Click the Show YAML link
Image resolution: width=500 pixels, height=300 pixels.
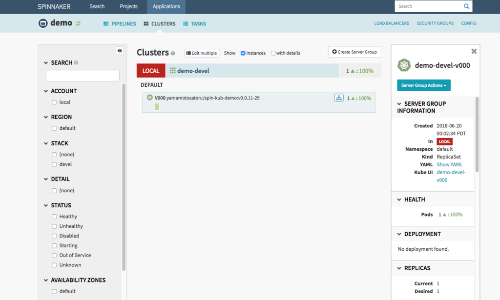coord(449,165)
